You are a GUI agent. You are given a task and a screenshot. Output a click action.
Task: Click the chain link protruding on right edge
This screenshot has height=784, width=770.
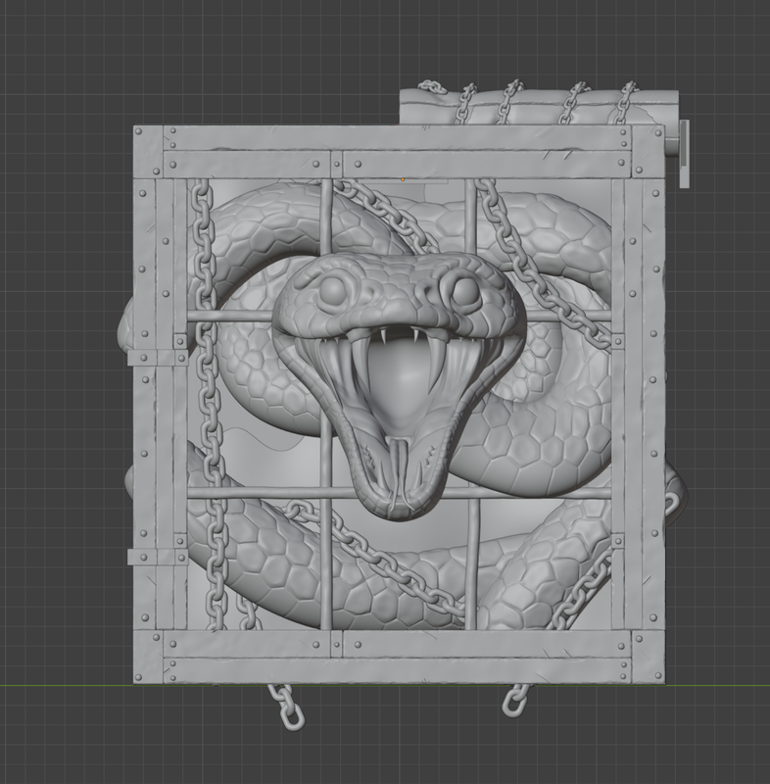pos(672,503)
